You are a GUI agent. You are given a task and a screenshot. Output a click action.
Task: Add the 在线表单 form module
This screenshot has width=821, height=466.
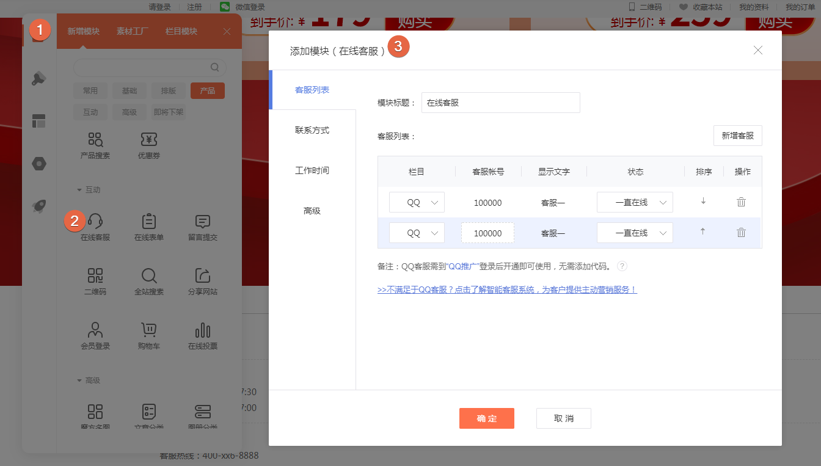[x=149, y=228]
